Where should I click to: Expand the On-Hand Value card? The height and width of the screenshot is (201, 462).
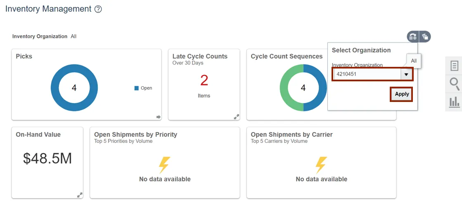tap(80, 195)
